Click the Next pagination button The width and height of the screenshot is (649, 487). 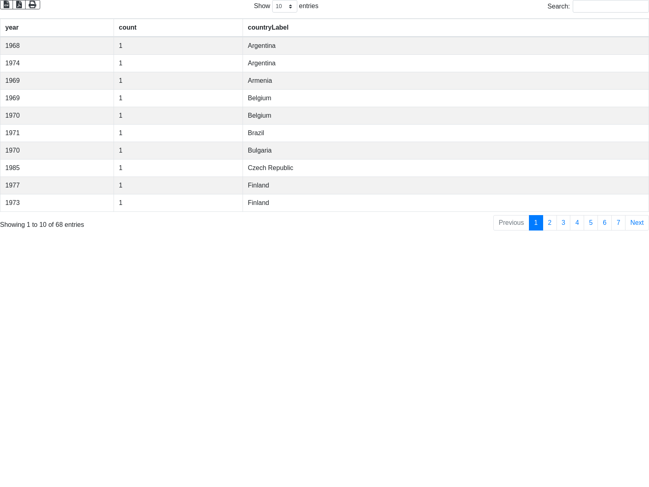click(637, 223)
